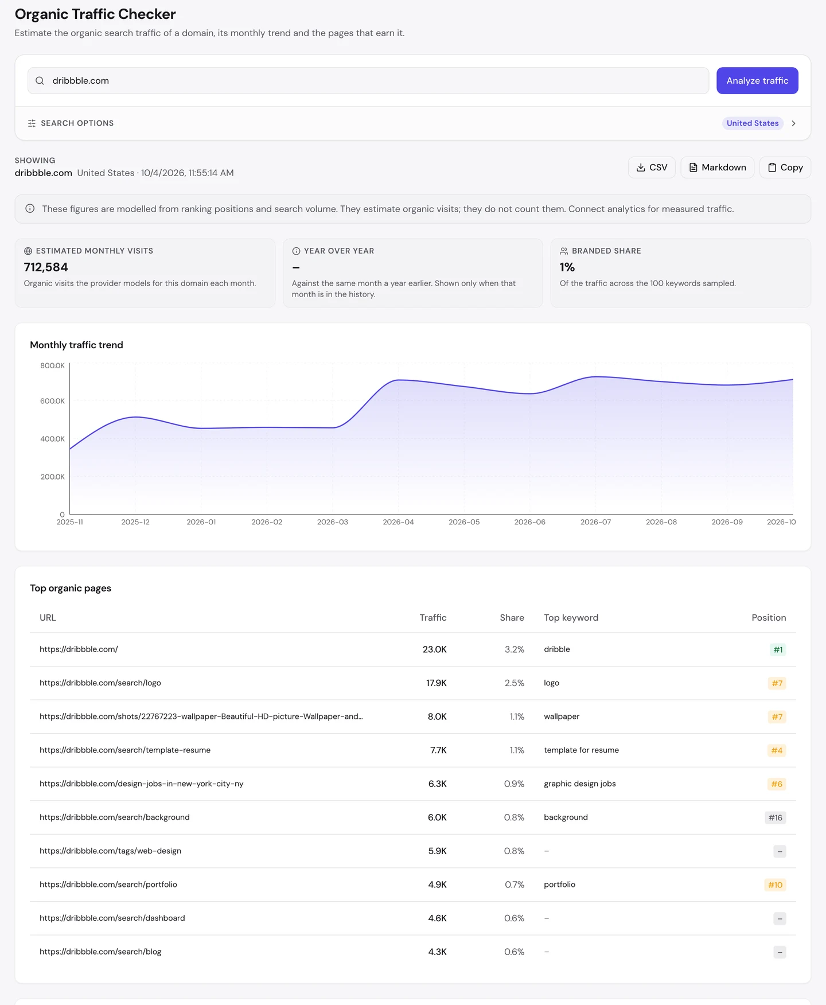This screenshot has height=1005, width=826.
Task: Click the users icon beside Branded Share
Action: pyautogui.click(x=564, y=251)
